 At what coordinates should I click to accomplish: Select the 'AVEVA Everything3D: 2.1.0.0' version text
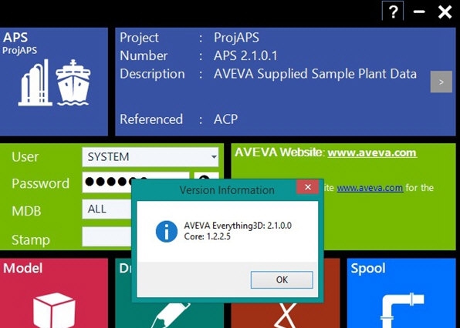tap(238, 226)
